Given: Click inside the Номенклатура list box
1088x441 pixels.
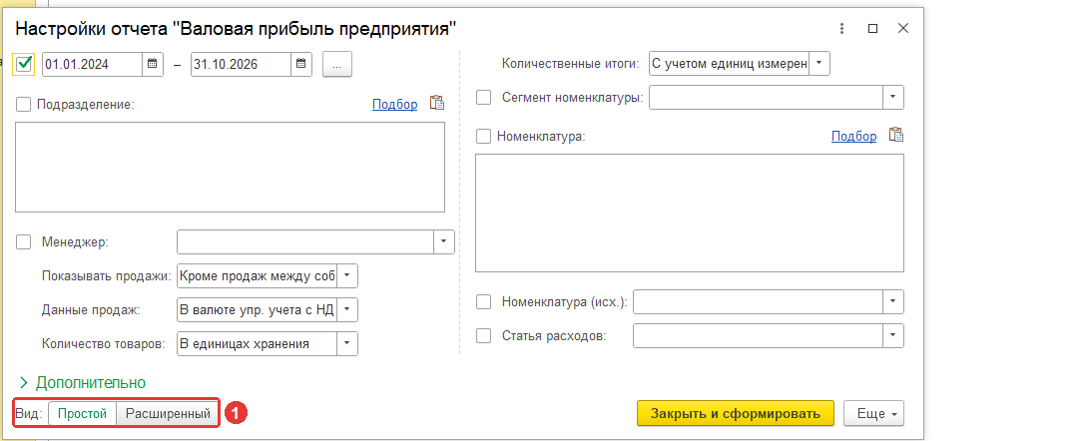Looking at the screenshot, I should 690,213.
